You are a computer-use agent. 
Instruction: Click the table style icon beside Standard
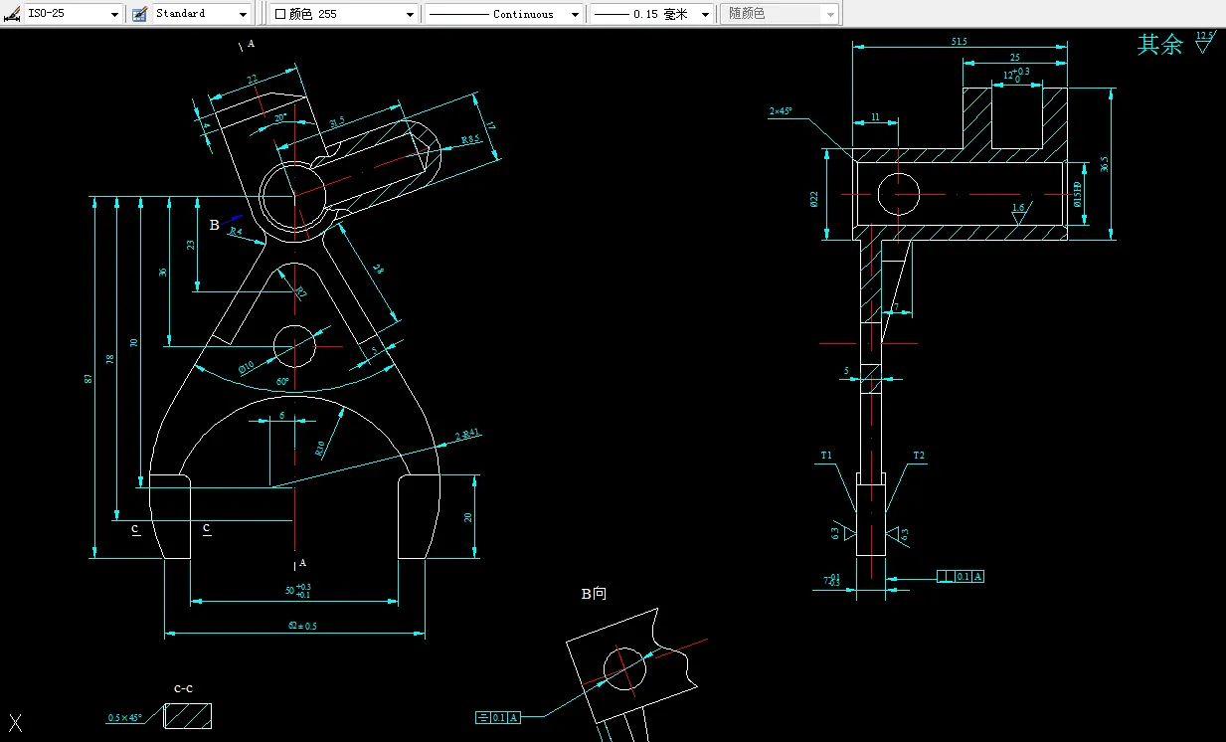(x=139, y=14)
